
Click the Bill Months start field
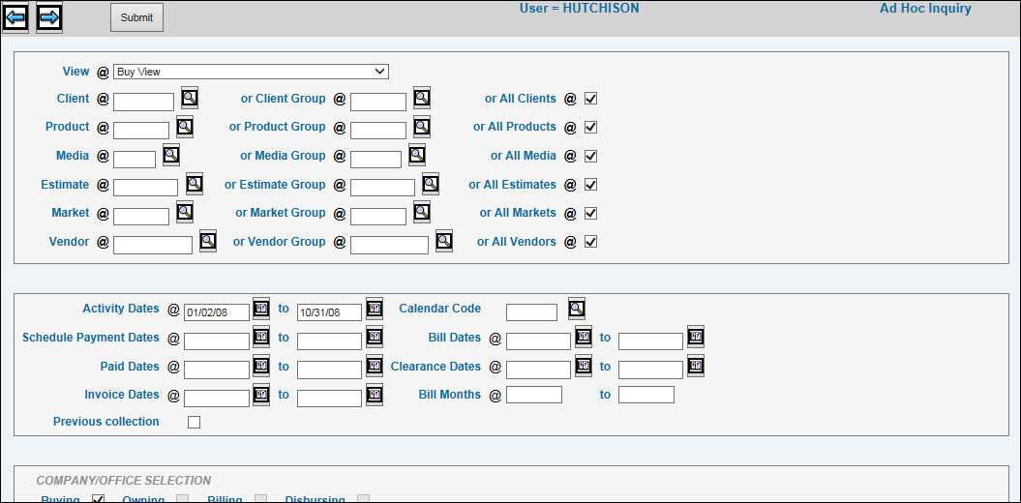534,395
